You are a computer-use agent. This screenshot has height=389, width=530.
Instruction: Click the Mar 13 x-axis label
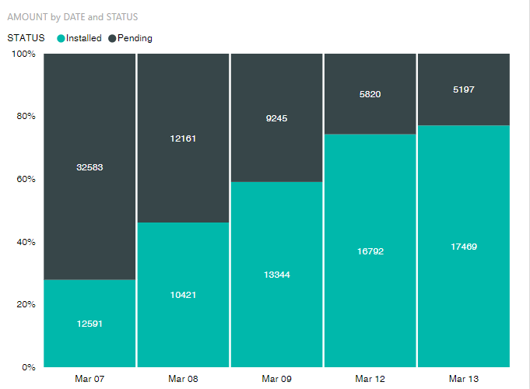pos(463,379)
